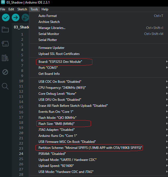Expand USB Firmware MSC On Boot submenu
The width and height of the screenshot is (168, 177).
point(99,142)
